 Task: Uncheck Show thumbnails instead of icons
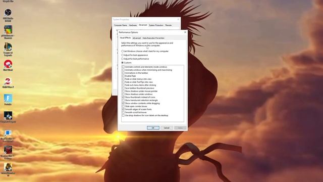(123, 97)
